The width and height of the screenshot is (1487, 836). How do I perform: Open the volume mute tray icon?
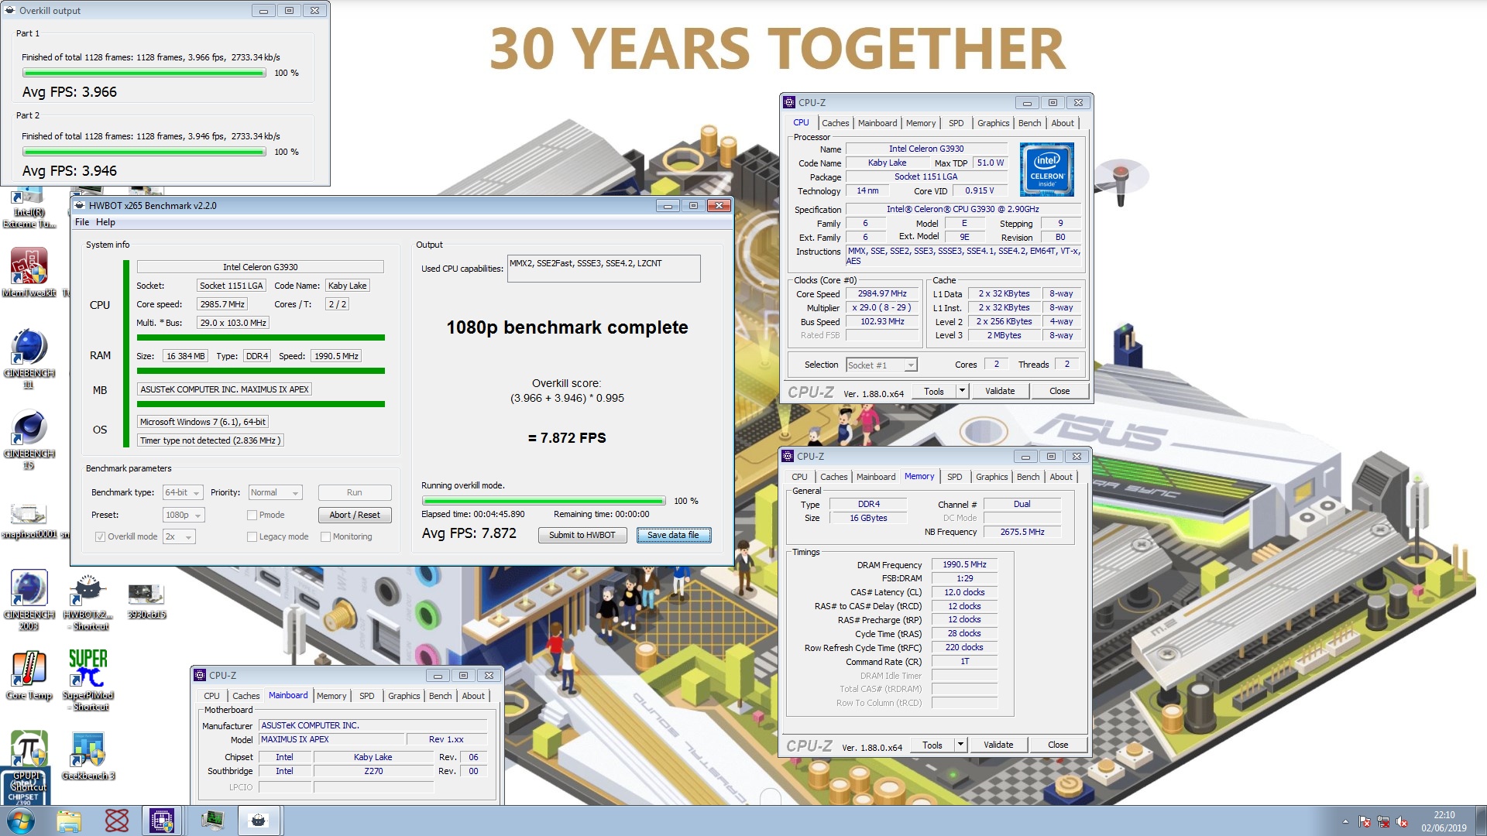pyautogui.click(x=1401, y=822)
